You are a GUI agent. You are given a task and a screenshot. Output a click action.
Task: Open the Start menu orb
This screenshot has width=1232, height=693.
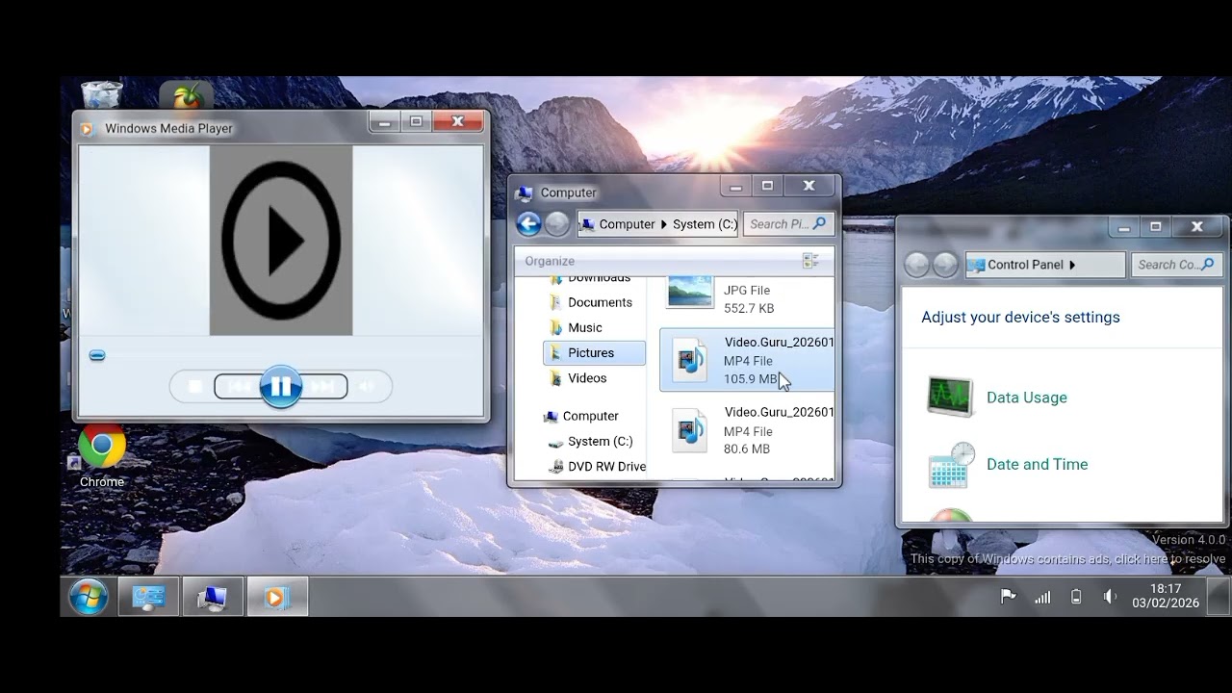(88, 598)
